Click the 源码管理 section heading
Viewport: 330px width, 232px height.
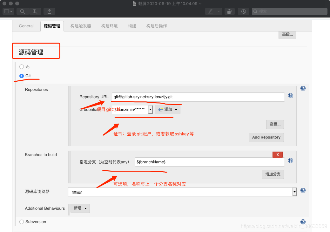pos(31,52)
